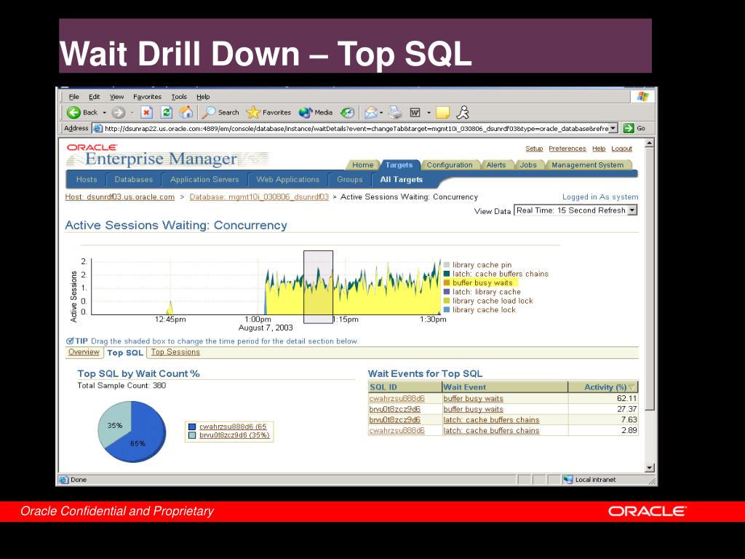This screenshot has width=745, height=559.
Task: Click the latch: library cache legend swatch
Action: (447, 292)
